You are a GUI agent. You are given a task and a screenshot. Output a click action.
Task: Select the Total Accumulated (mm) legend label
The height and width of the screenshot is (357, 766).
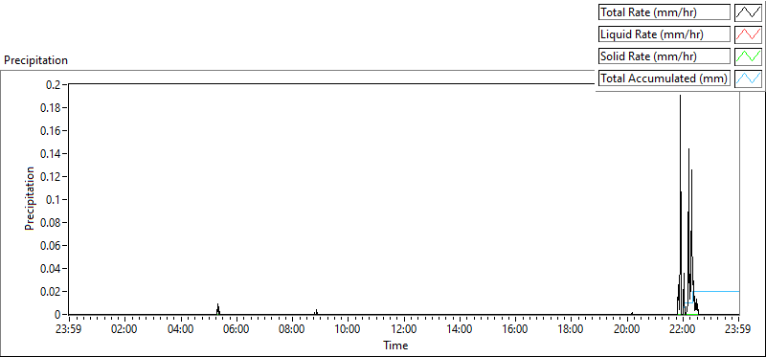(x=665, y=78)
